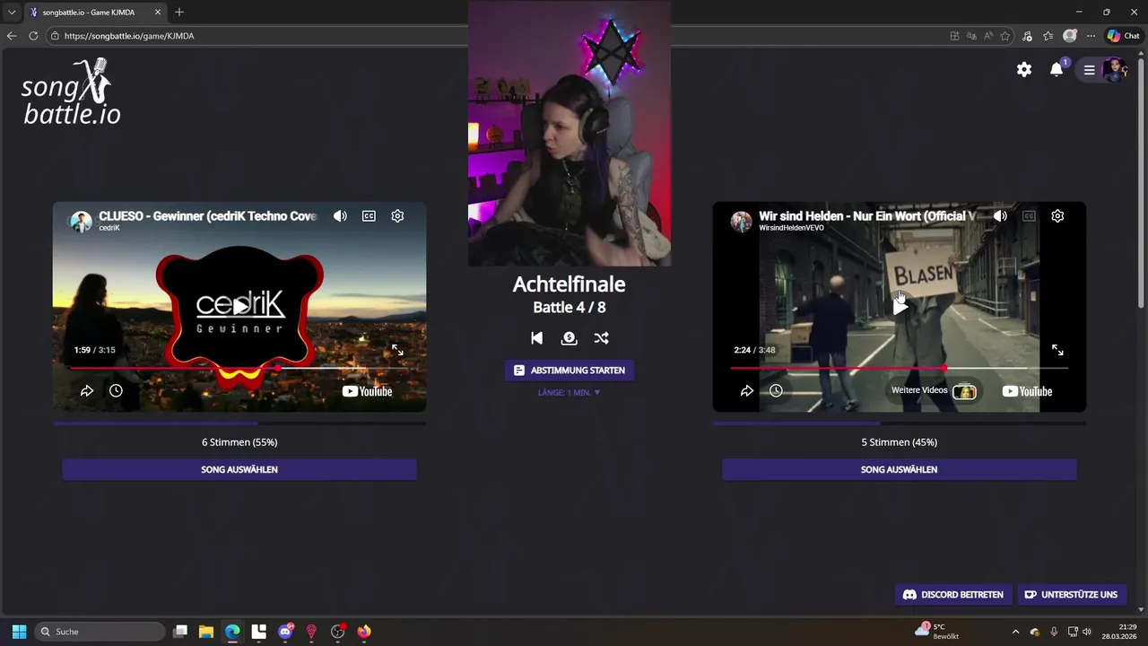Add Wir sind Helden video to Watch Later
The image size is (1148, 646).
(776, 391)
